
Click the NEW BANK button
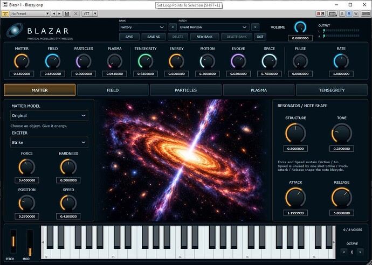tap(204, 37)
